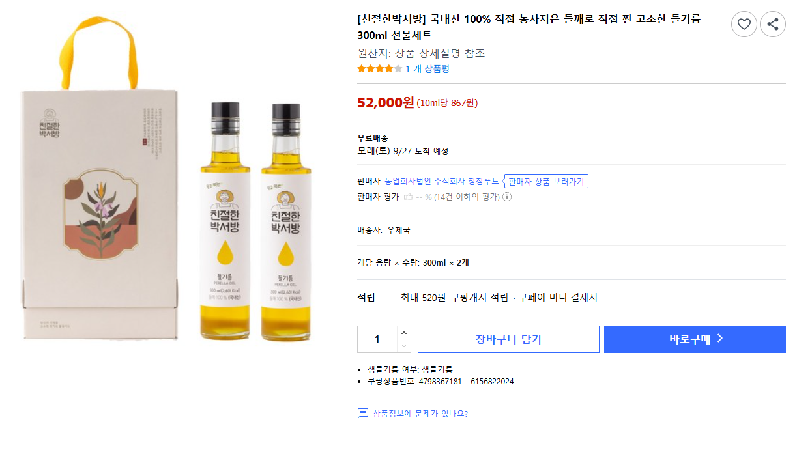Increase quantity with the up arrow
The width and height of the screenshot is (797, 450).
point(403,333)
